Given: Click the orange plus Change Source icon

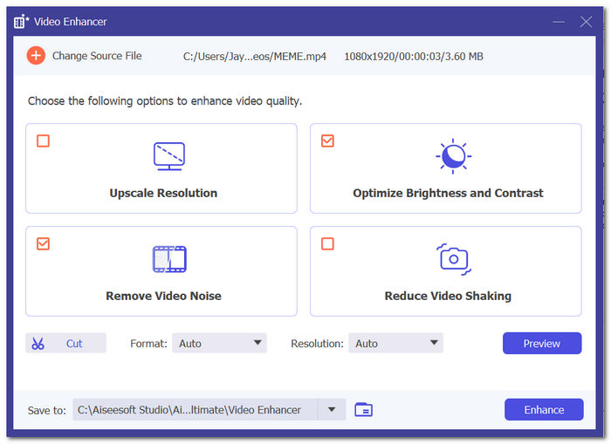Looking at the screenshot, I should (x=36, y=56).
